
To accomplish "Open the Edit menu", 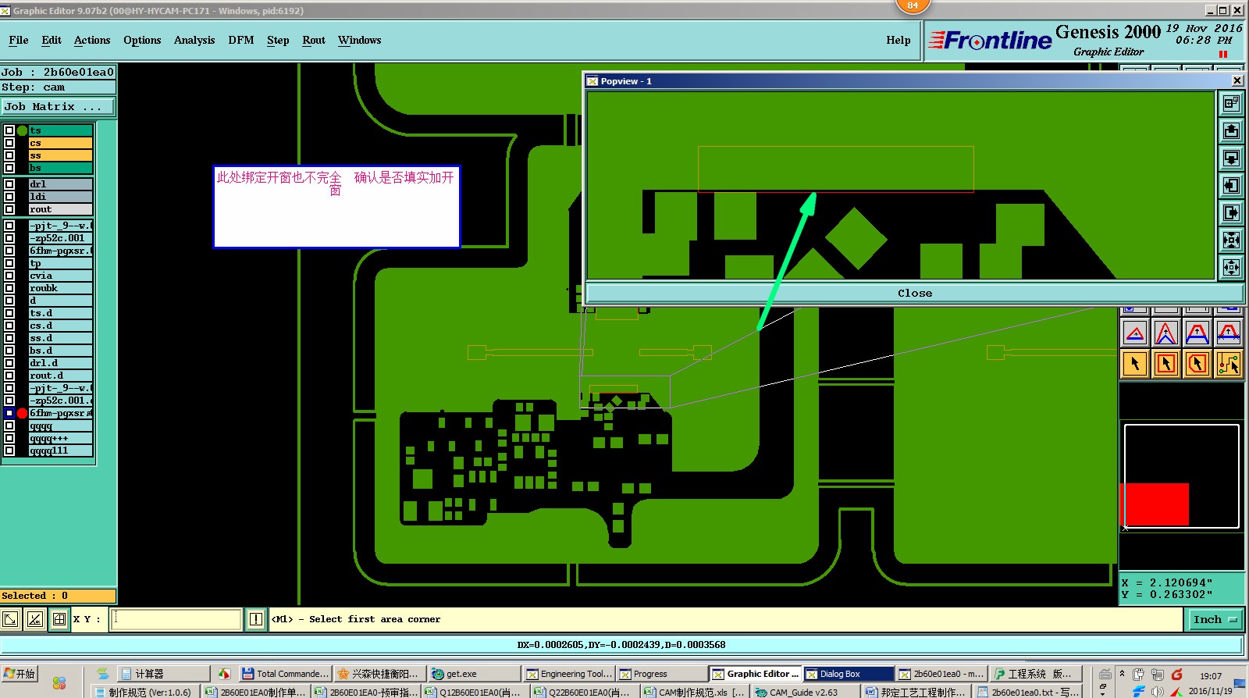I will [52, 40].
